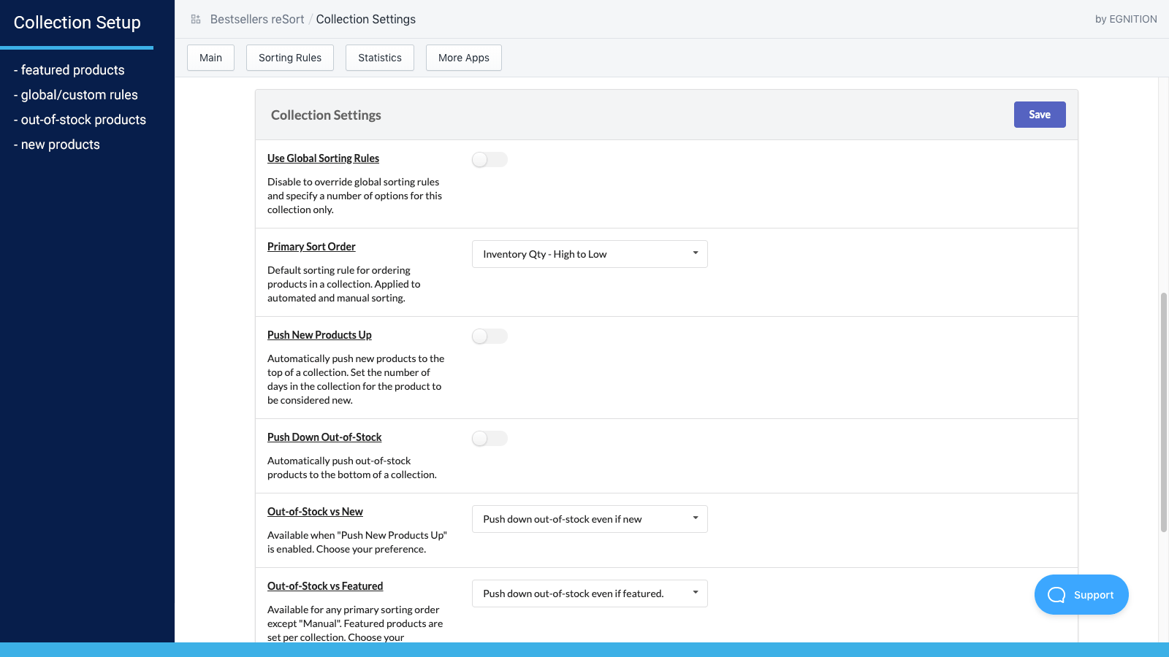Click the app grid icon beside Bestsellers reSort

[x=196, y=19]
